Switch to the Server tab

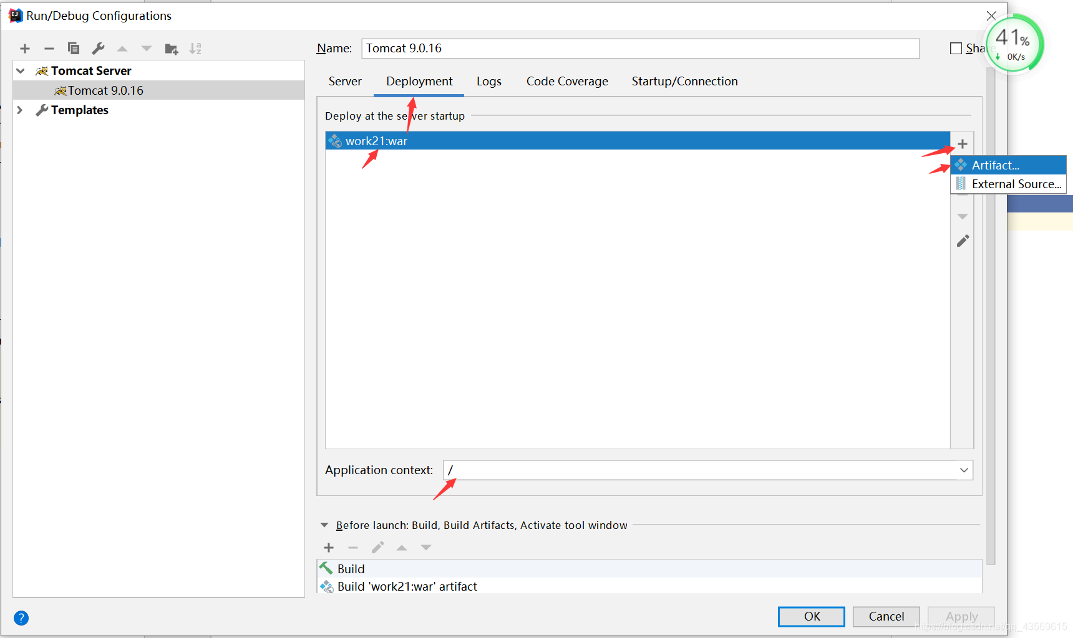(345, 82)
